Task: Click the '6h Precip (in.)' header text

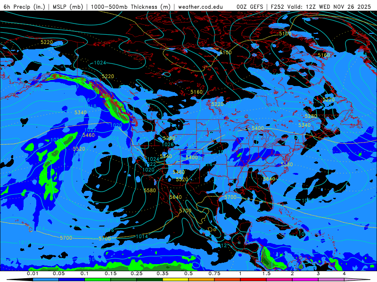Action: 25,7
